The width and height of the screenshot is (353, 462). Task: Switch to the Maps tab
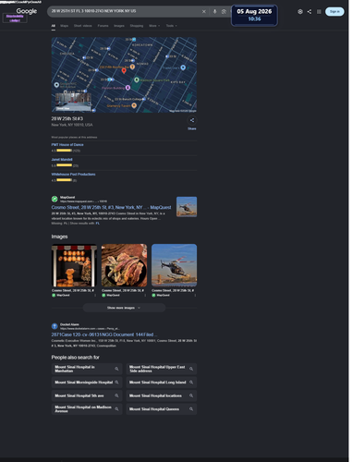coord(64,26)
